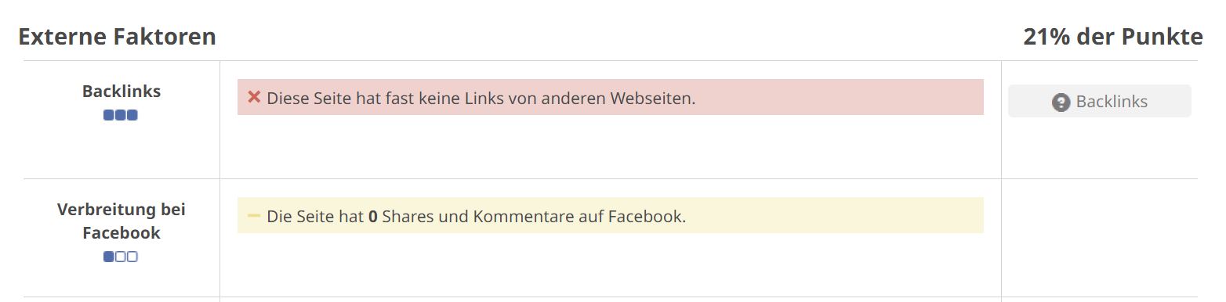Select the bold Backlinks row label
Screen dimensions: 1226x302
[x=122, y=91]
